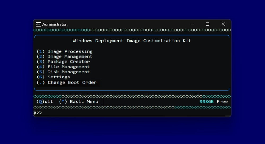
Task: Click the Administrator: window title text
Action: tap(55, 24)
